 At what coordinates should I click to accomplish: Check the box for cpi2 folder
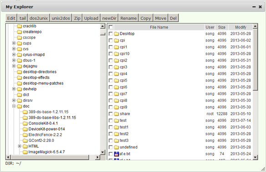111,61
